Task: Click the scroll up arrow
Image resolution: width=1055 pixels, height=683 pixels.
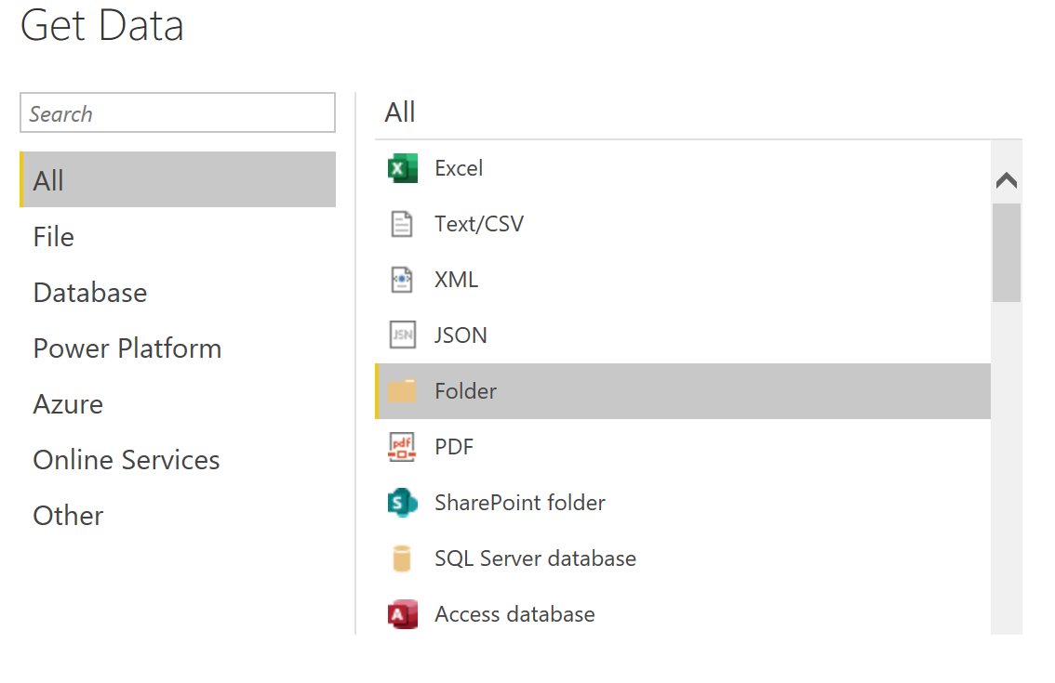Action: coord(1007,180)
